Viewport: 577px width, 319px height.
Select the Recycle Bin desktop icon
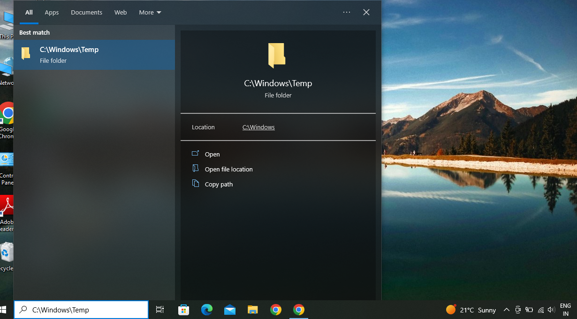pos(7,257)
